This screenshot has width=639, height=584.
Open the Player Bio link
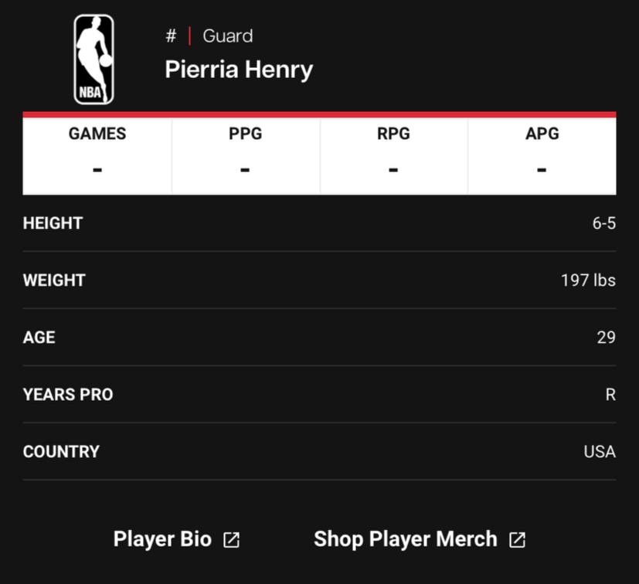pyautogui.click(x=162, y=538)
